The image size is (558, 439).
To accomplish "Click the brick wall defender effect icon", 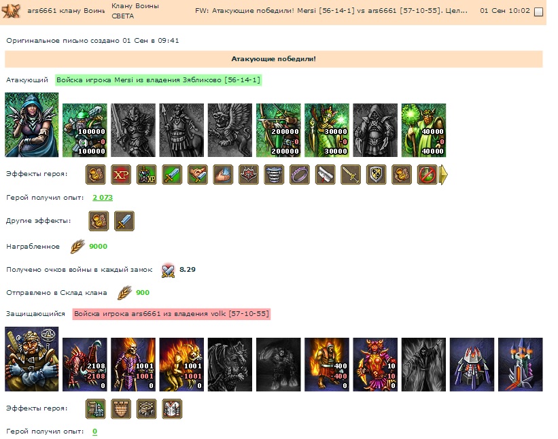I will pos(121,409).
